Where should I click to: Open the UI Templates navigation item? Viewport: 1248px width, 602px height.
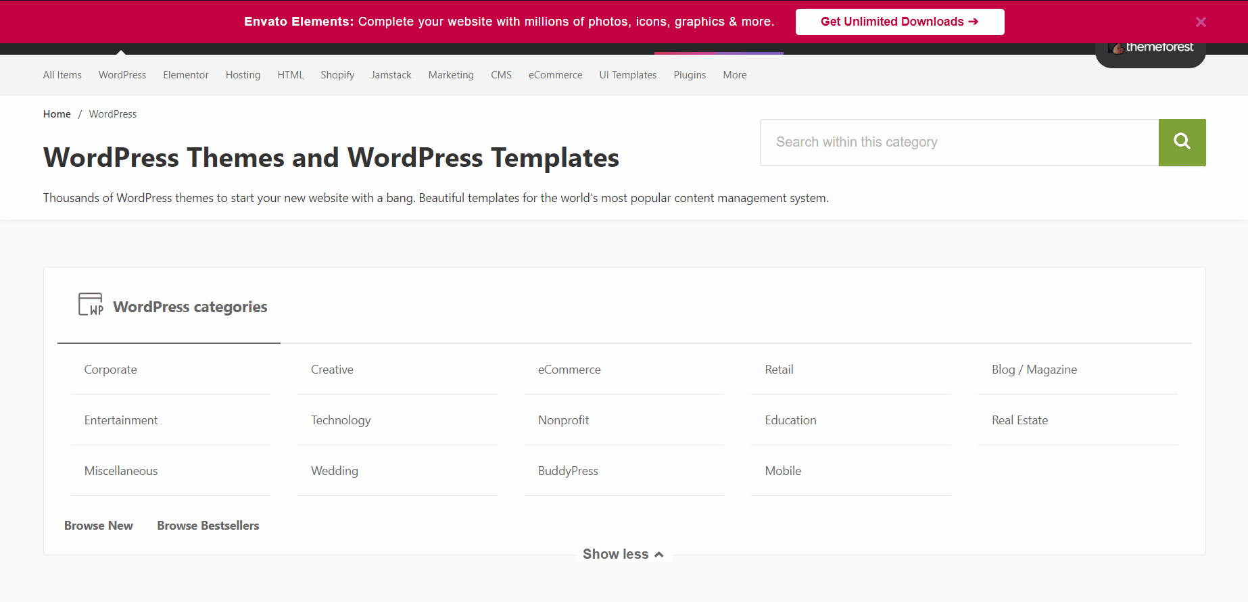[627, 75]
